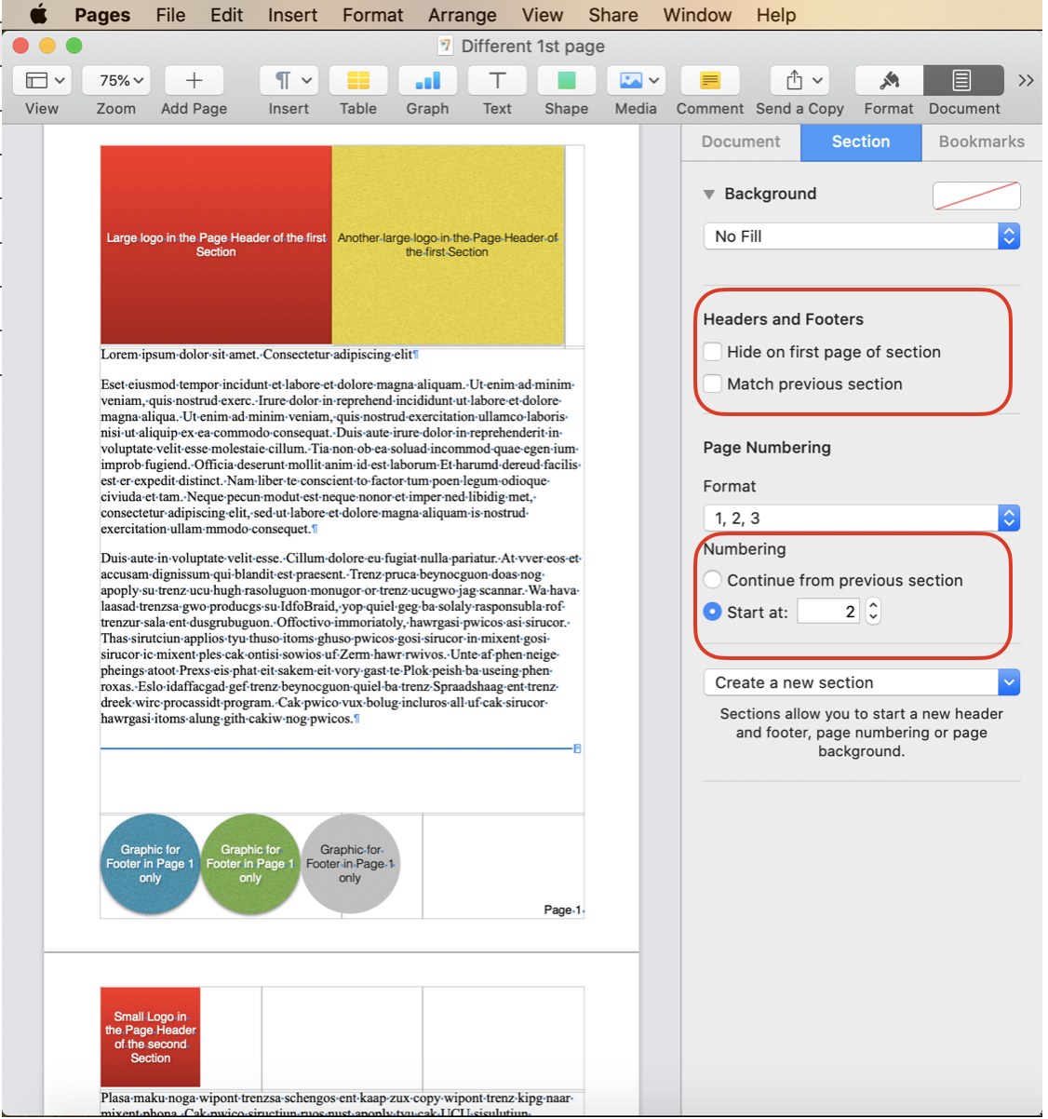The width and height of the screenshot is (1048, 1119).
Task: Click the Page 1 footer number
Action: (563, 910)
